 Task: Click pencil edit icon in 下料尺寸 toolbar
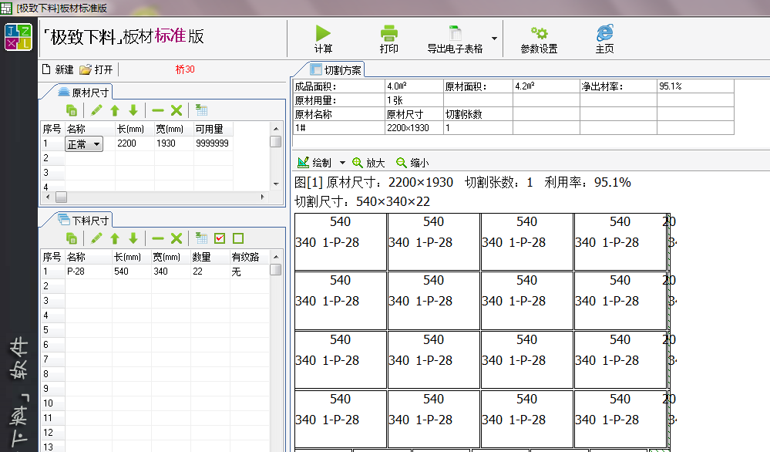pos(96,239)
